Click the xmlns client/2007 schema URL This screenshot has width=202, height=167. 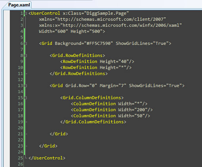(x=112, y=19)
